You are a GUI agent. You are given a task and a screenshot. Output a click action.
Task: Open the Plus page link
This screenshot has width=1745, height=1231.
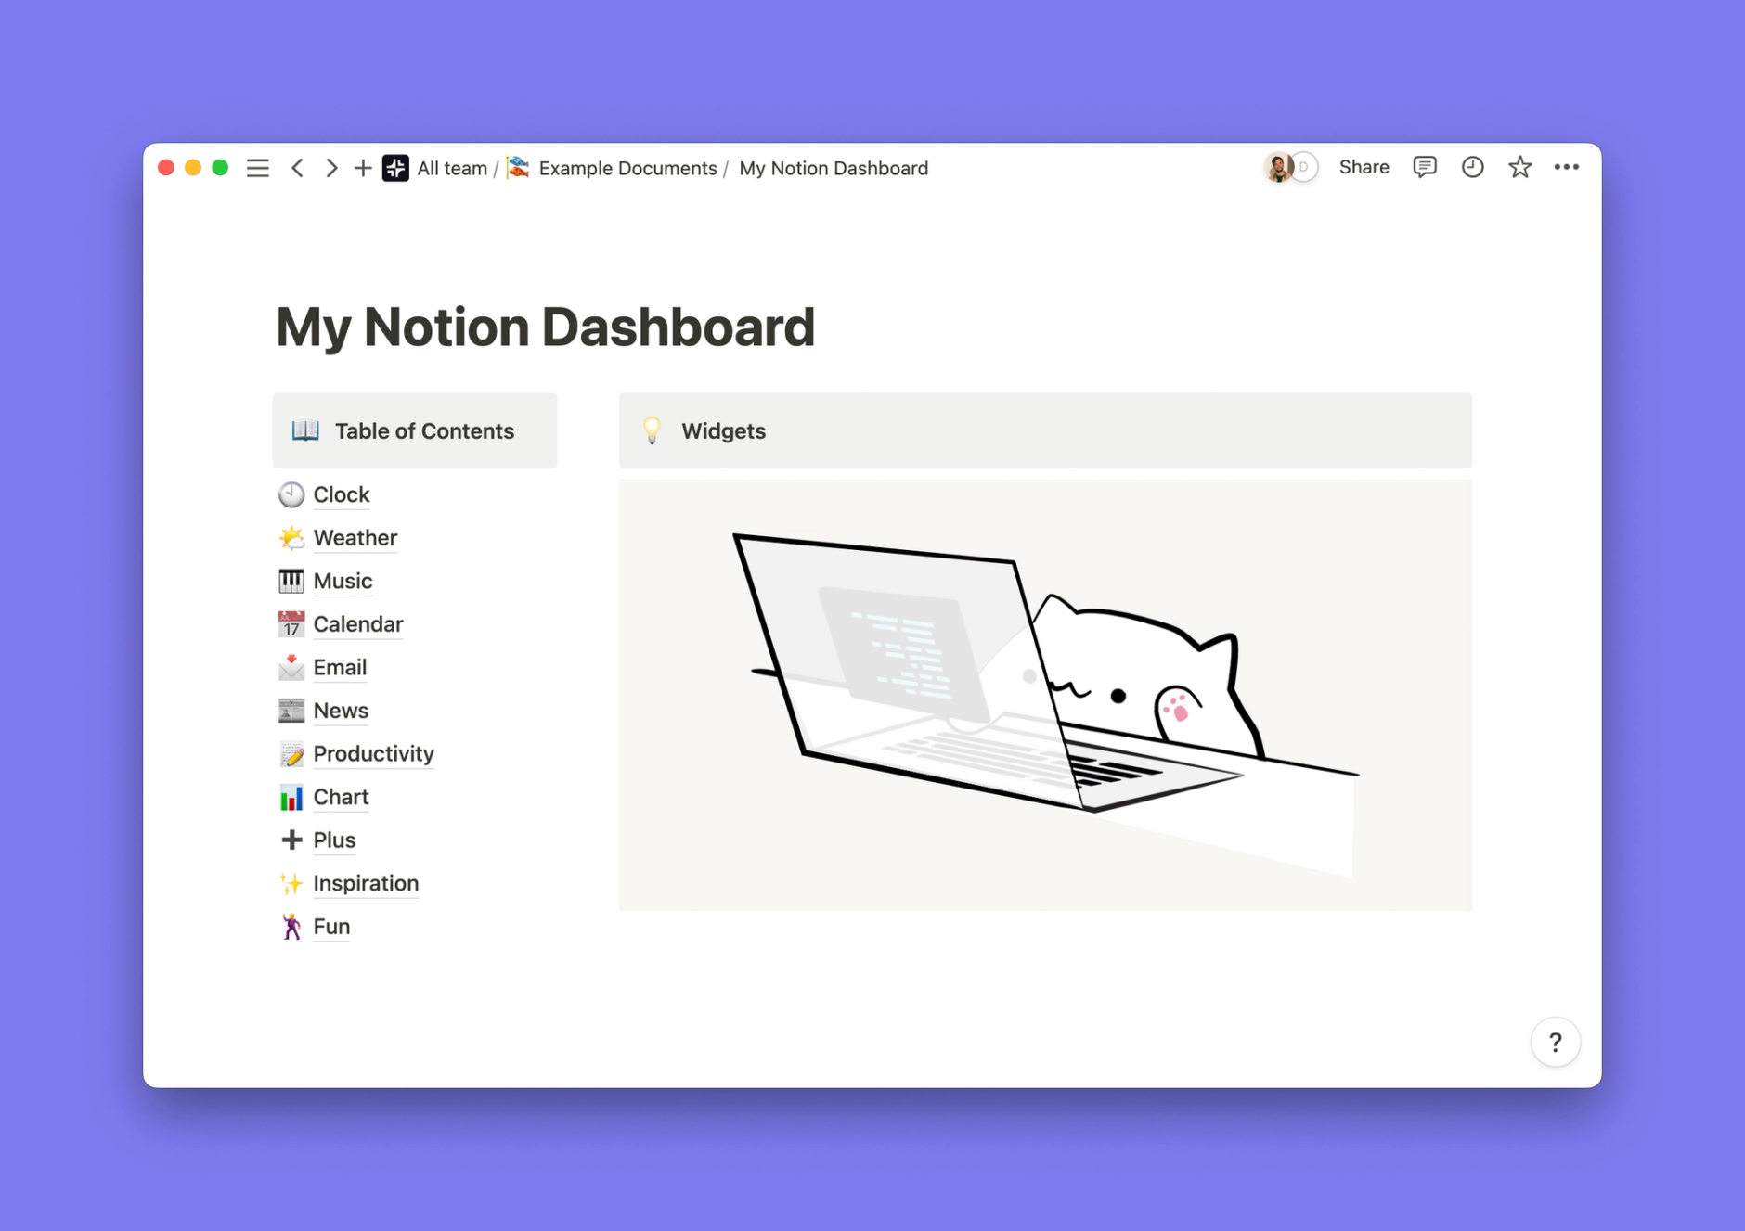pos(334,840)
